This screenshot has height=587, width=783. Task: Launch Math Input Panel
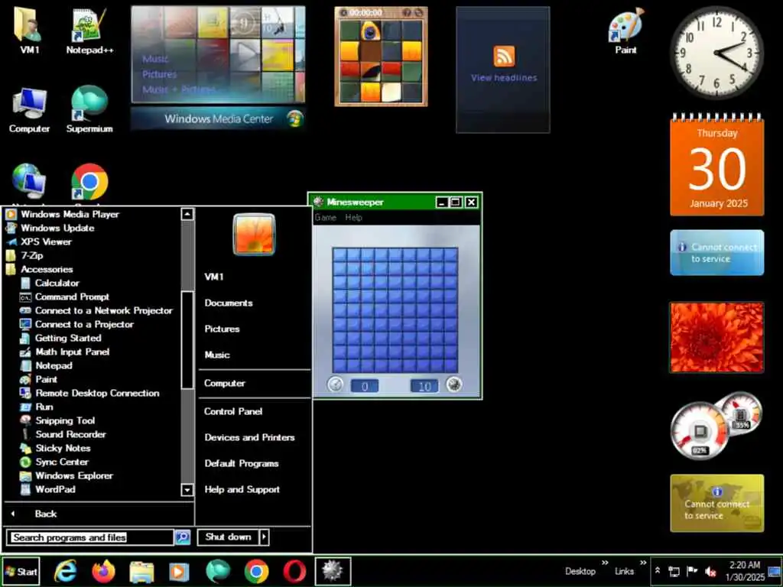point(64,352)
